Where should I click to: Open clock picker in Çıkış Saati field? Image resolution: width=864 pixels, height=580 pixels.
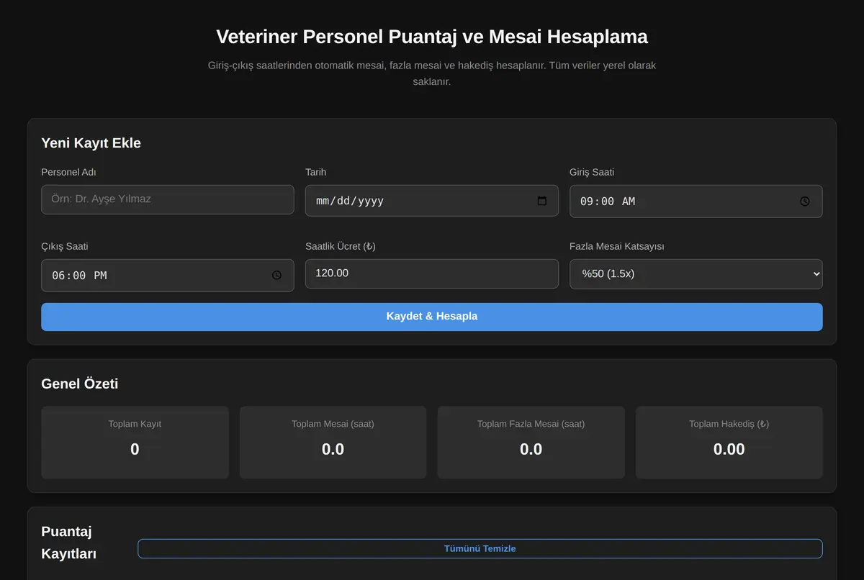click(276, 275)
